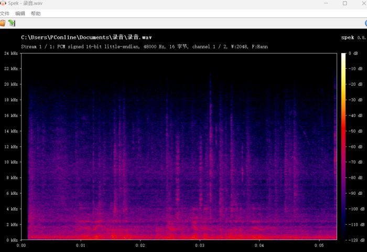The image size is (367, 252).
Task: Click the 0 kHz frequency label
Action: point(12,240)
